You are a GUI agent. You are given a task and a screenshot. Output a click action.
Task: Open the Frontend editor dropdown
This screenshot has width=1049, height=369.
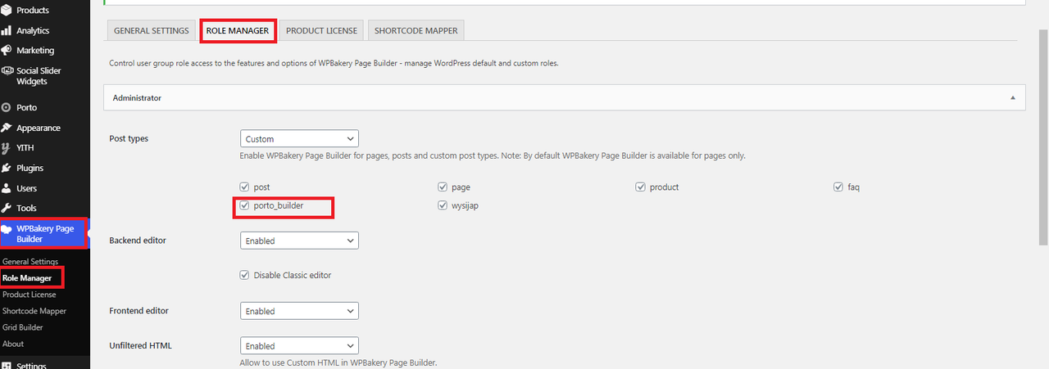(299, 311)
